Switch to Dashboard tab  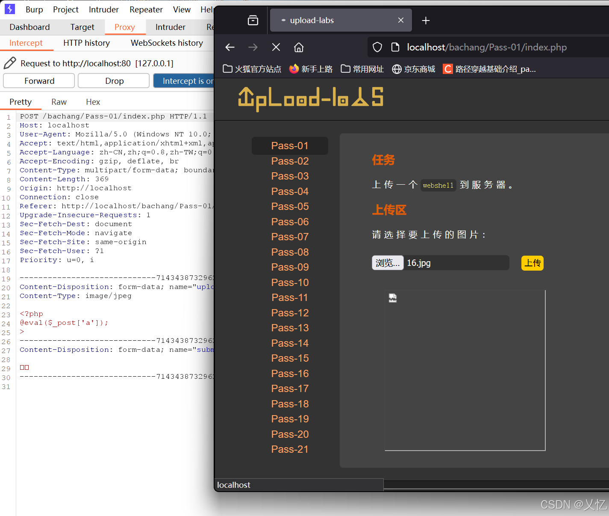click(29, 27)
